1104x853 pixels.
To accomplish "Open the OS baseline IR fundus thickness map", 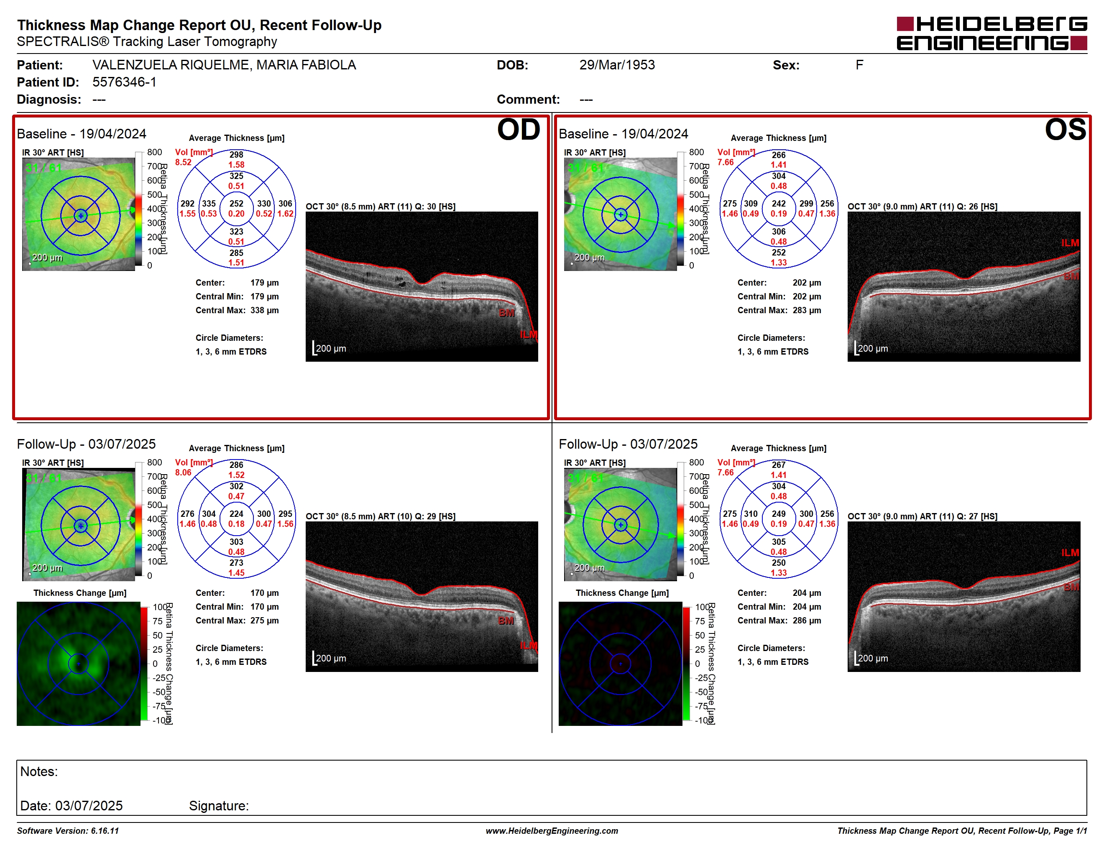I will coord(620,214).
